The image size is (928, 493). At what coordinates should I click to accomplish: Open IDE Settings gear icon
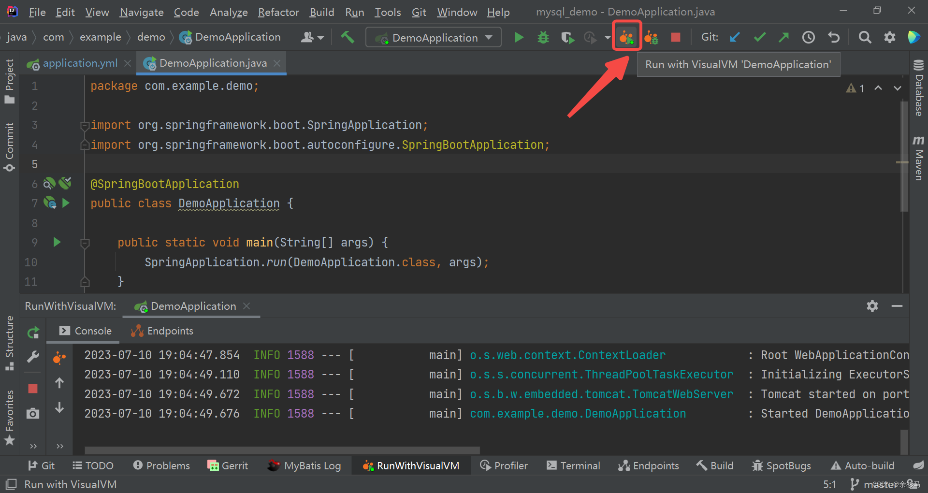889,37
